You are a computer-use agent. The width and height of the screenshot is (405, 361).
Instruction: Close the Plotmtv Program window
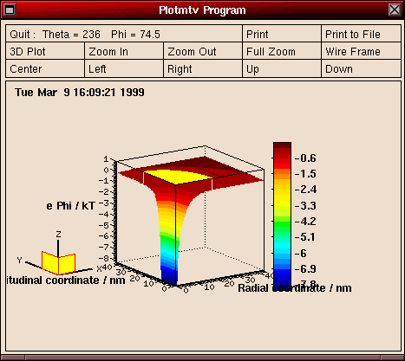pos(395,10)
